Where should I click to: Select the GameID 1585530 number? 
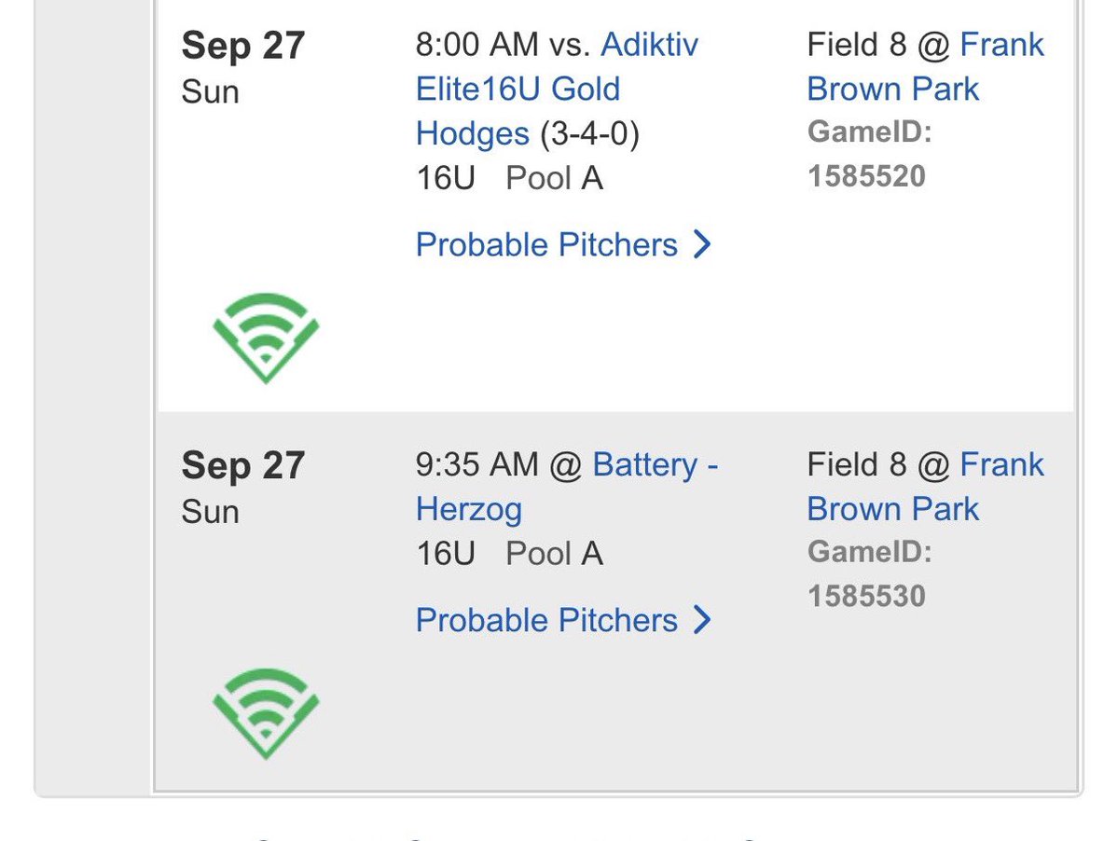[866, 596]
